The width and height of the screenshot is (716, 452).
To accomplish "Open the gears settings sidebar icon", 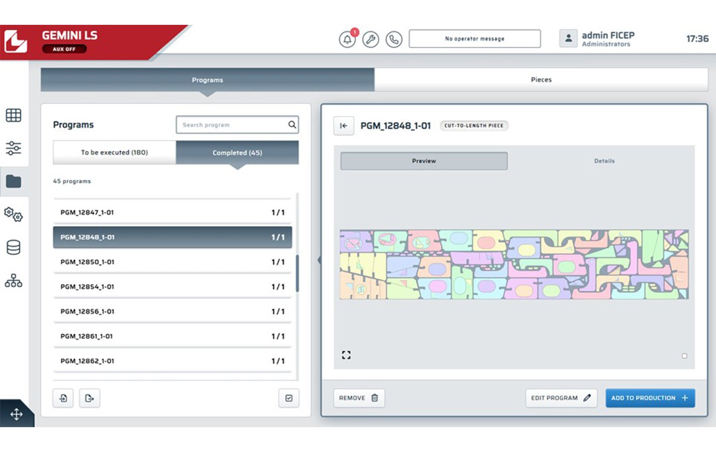I will (13, 215).
